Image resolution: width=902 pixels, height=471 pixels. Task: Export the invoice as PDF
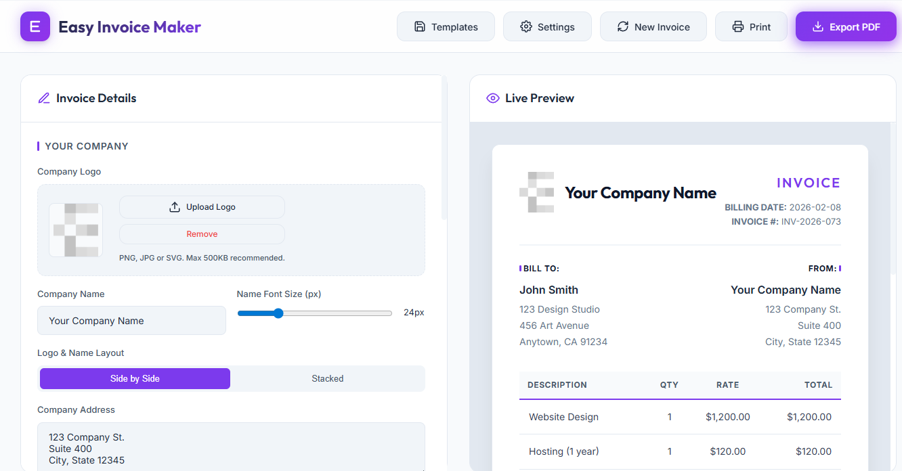pyautogui.click(x=846, y=26)
